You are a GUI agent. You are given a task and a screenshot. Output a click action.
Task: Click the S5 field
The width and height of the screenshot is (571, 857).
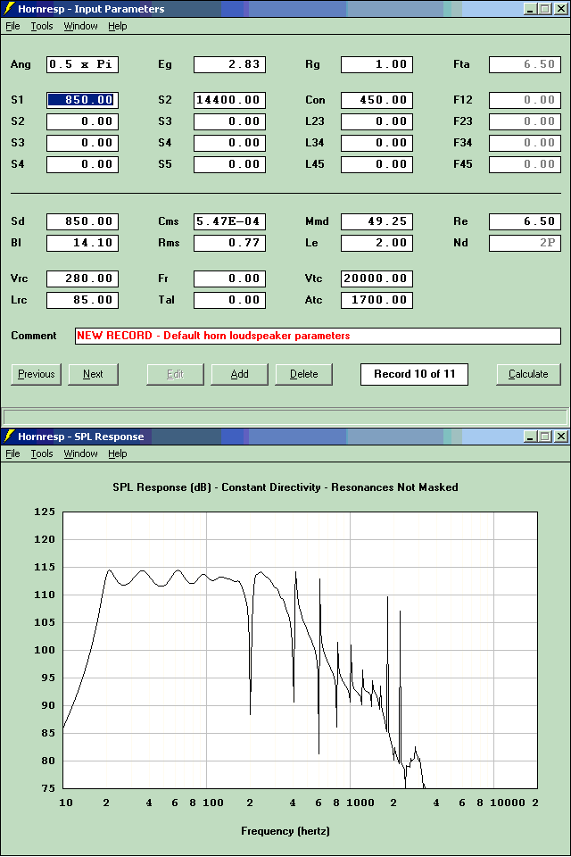click(x=229, y=164)
